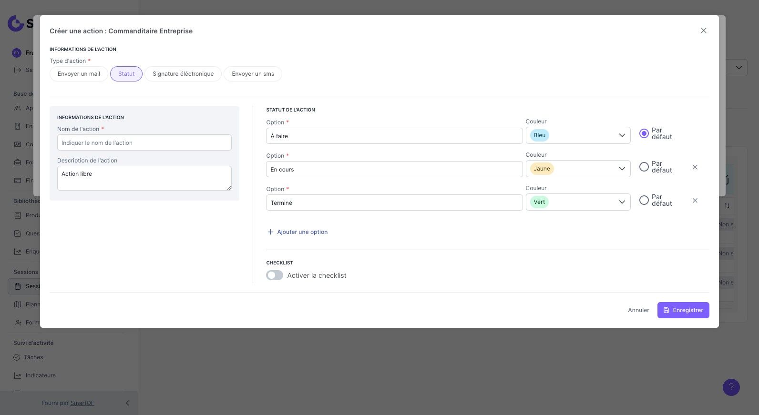
Task: Collapse sidebar with bottom chevron arrow
Action: click(127, 403)
